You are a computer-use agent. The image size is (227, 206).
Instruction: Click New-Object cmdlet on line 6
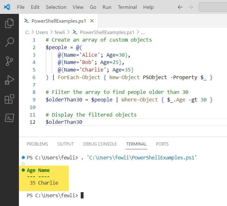(x=124, y=77)
